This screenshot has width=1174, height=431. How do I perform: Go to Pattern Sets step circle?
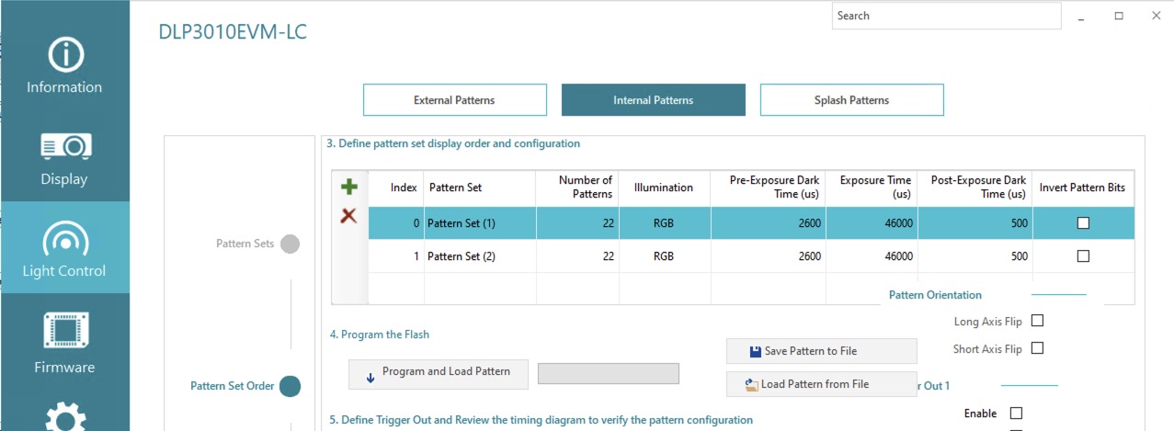coord(290,244)
